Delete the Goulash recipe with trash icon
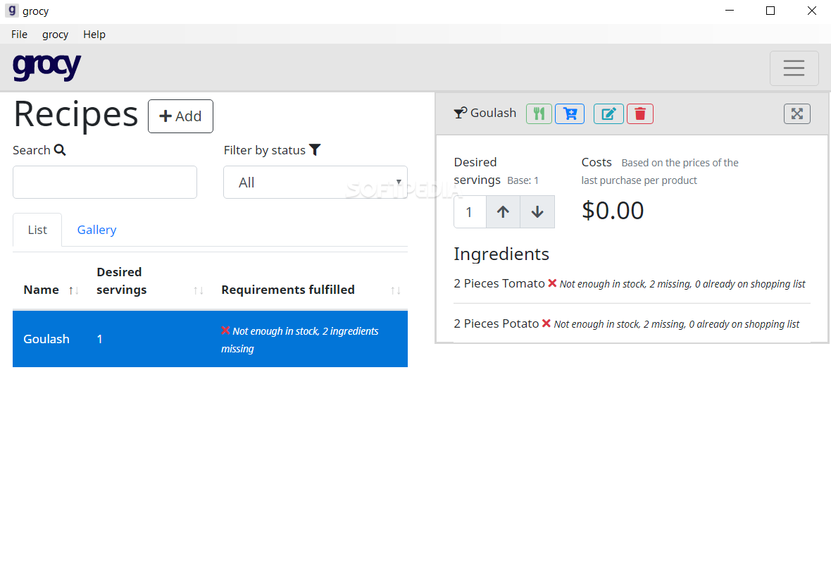 [x=639, y=113]
